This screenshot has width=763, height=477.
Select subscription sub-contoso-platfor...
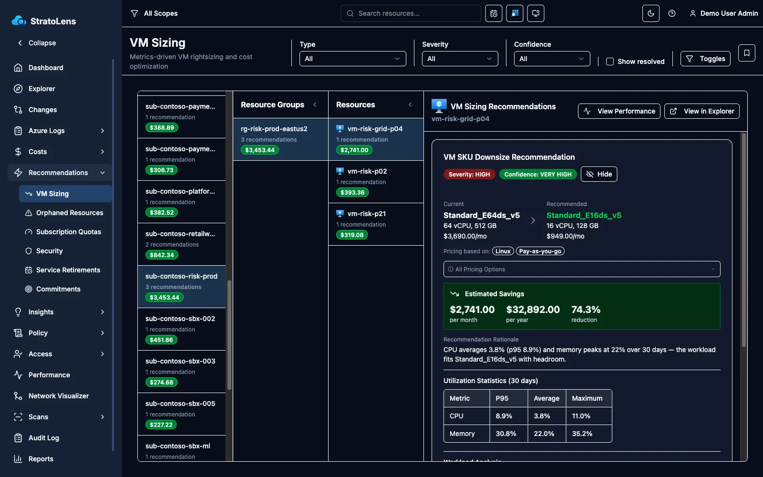point(182,202)
